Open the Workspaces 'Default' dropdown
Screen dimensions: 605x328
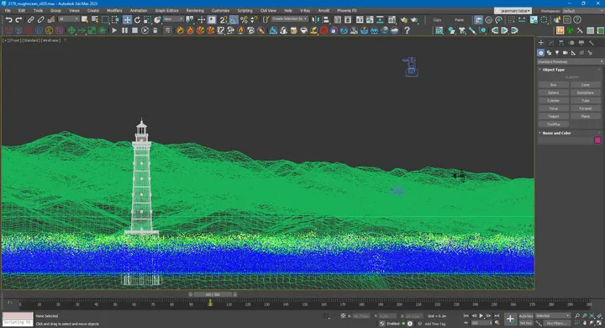point(582,11)
